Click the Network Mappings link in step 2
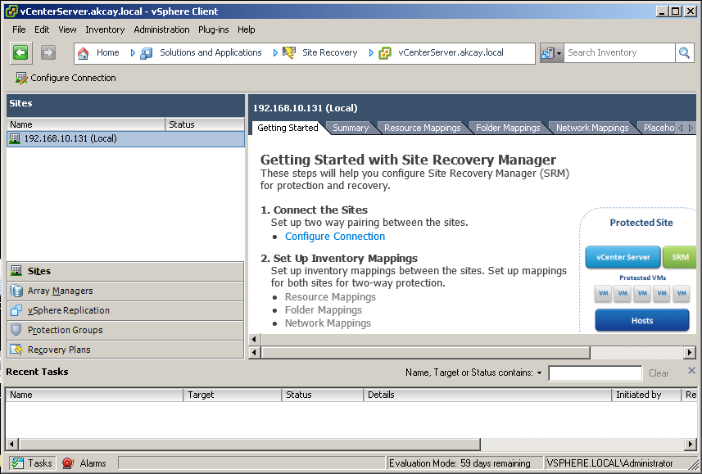702x474 pixels. [328, 323]
